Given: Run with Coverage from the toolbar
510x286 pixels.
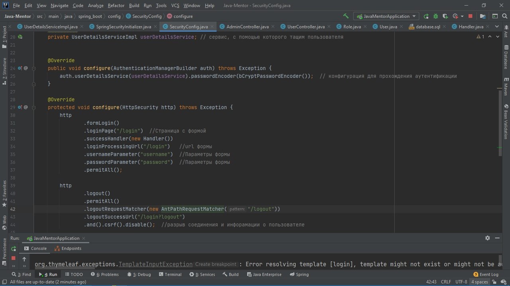Looking at the screenshot, I should (445, 16).
